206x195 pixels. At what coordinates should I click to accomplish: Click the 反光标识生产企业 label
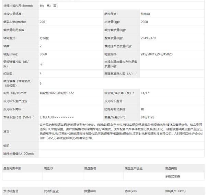[16, 101]
